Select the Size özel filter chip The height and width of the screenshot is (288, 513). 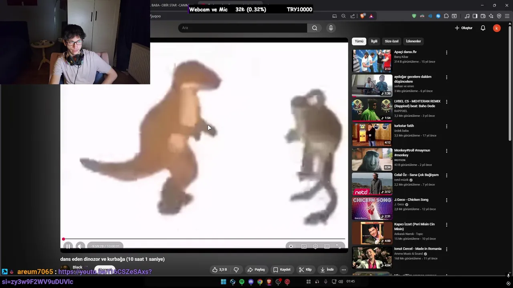click(392, 41)
